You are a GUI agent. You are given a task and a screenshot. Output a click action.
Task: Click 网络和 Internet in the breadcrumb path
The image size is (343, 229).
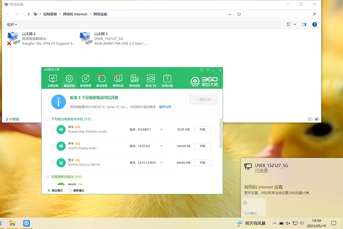click(x=75, y=14)
